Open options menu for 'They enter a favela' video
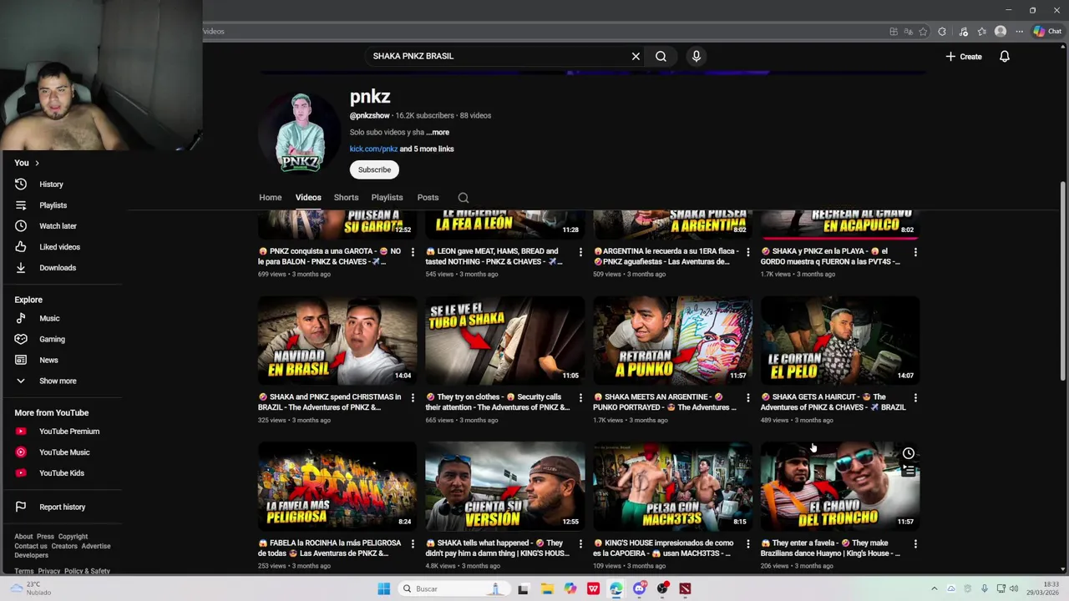This screenshot has height=601, width=1069. [x=915, y=543]
